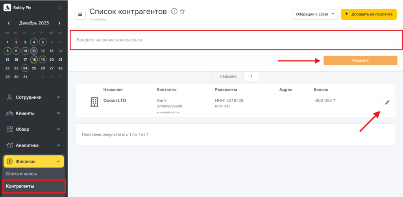Click the notification bell icon
This screenshot has height=197, width=403.
tap(60, 7)
